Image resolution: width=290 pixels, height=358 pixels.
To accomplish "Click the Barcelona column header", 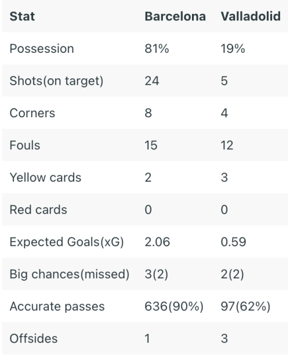I will (x=175, y=16).
